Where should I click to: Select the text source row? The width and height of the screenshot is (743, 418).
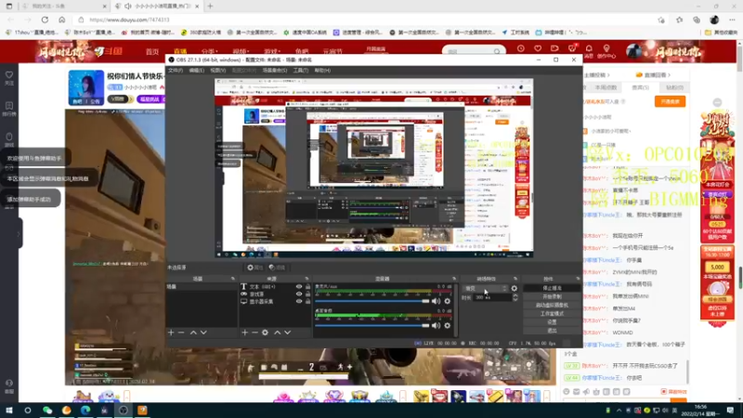(x=276, y=287)
